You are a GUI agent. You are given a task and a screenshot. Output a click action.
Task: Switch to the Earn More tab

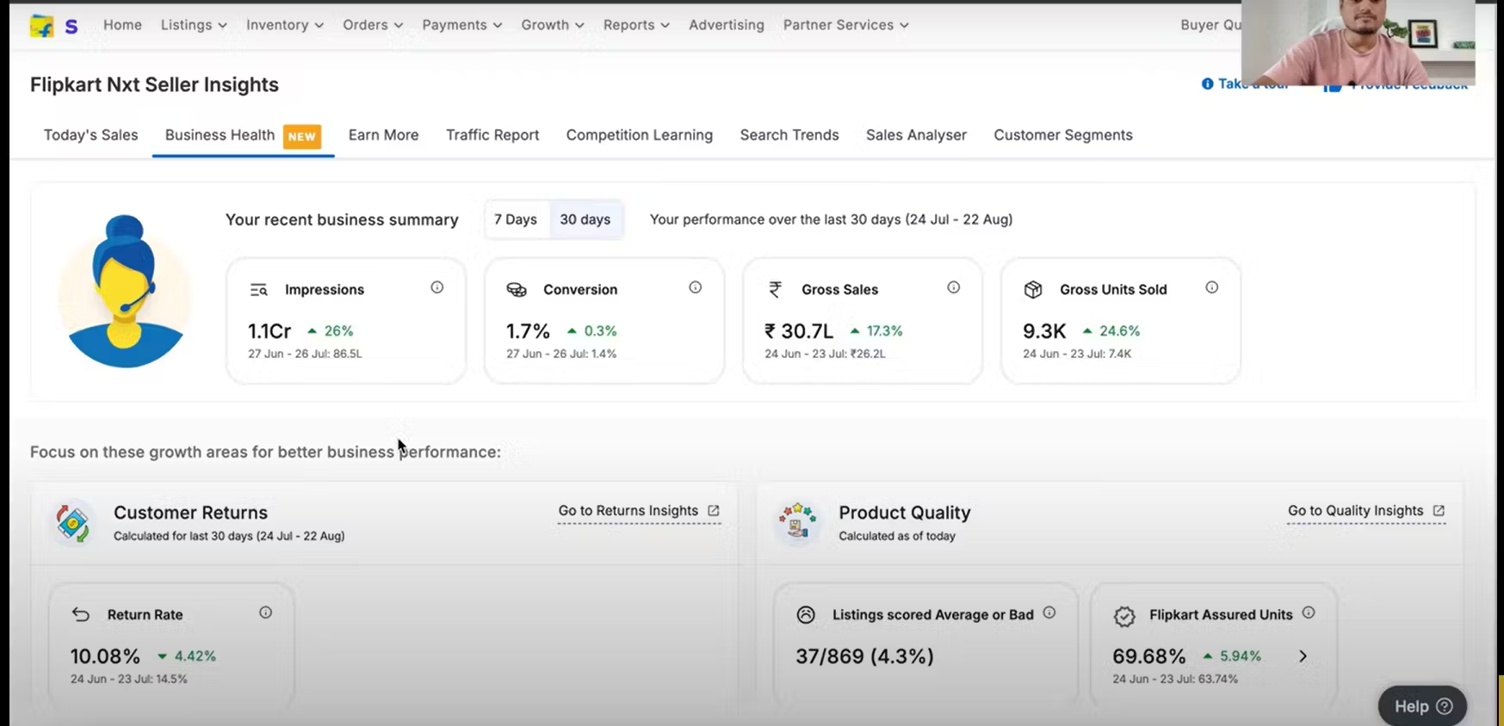(x=384, y=135)
